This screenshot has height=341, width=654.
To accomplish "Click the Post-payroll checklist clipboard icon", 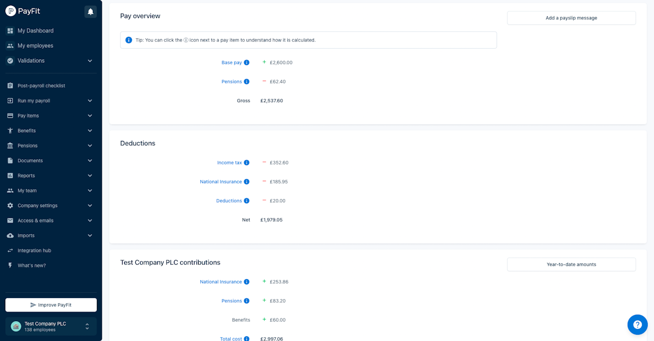I will tap(10, 85).
